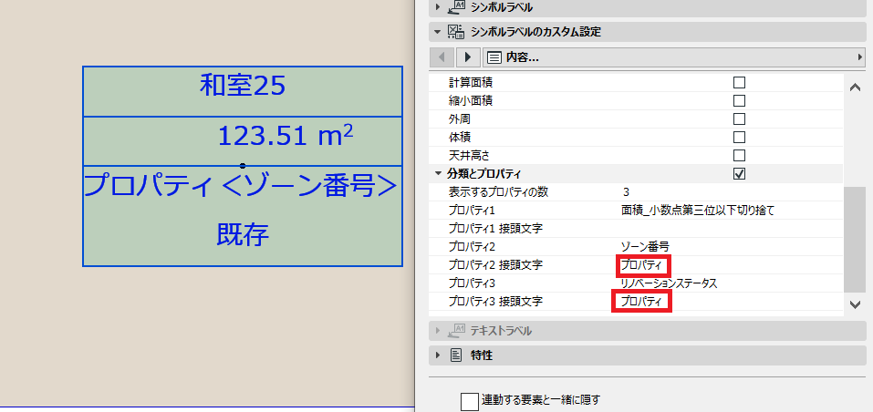The image size is (873, 412).
Task: Click the 特性 section list icon
Action: click(456, 355)
